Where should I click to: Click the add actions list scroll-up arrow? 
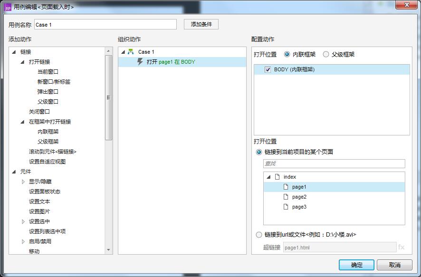pos(108,51)
